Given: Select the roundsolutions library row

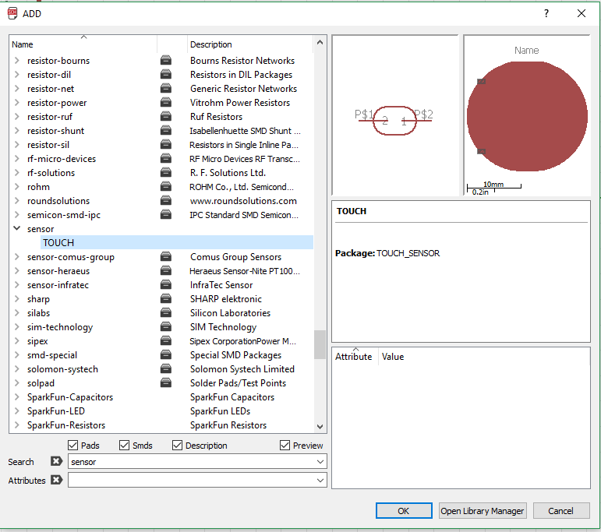Looking at the screenshot, I should [162, 201].
